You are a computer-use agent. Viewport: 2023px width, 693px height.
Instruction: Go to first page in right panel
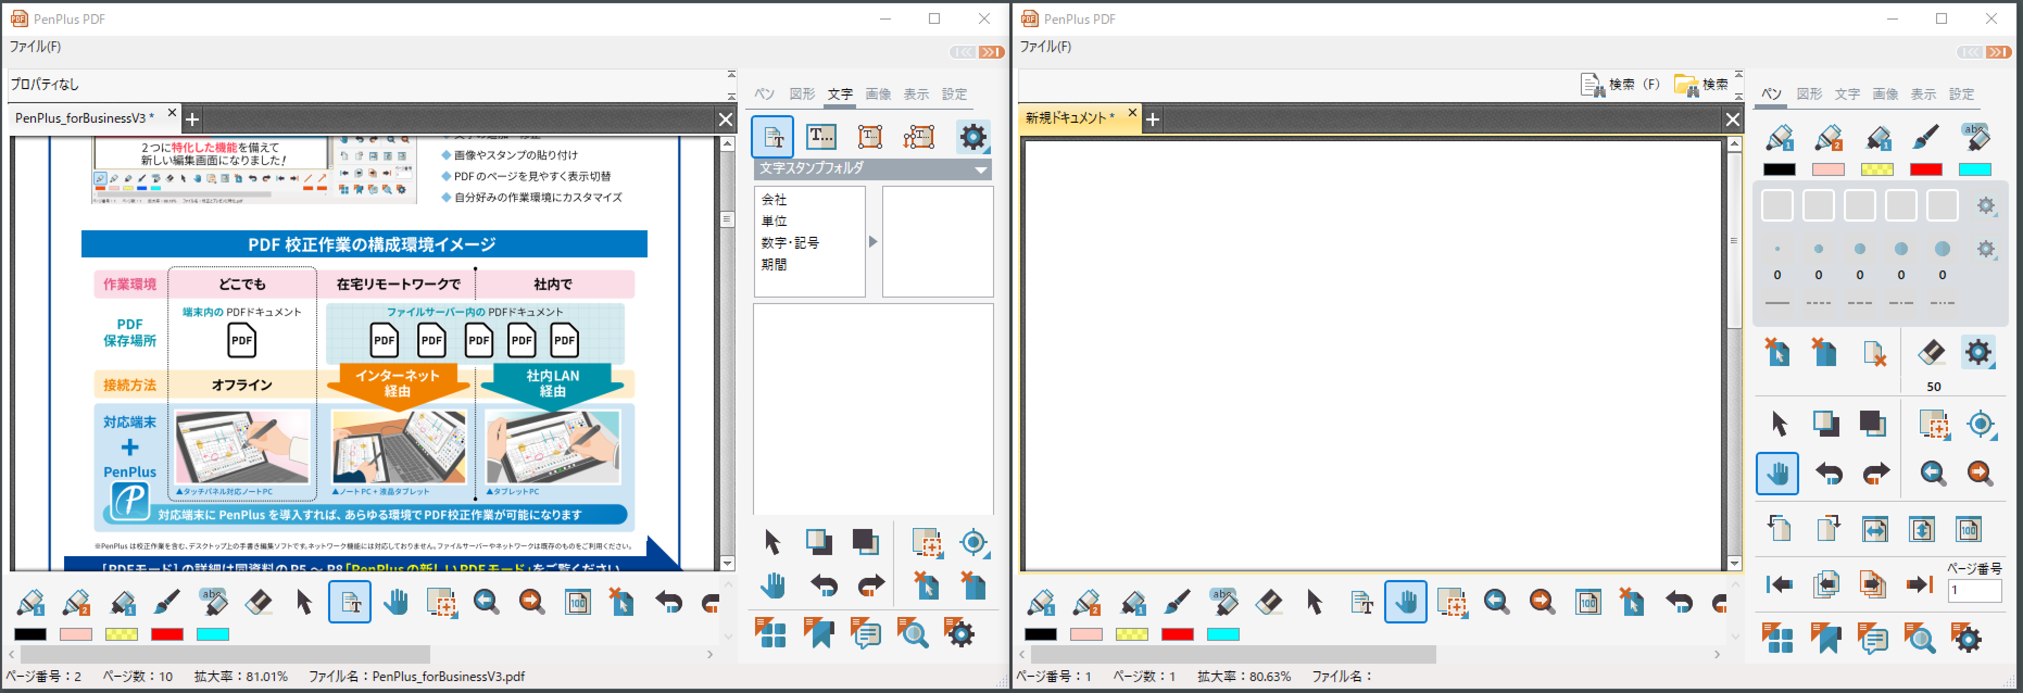pyautogui.click(x=1779, y=584)
